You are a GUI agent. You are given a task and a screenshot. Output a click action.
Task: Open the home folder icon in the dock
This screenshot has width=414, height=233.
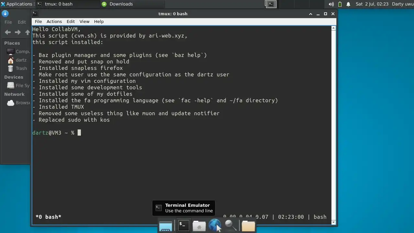[x=199, y=226]
